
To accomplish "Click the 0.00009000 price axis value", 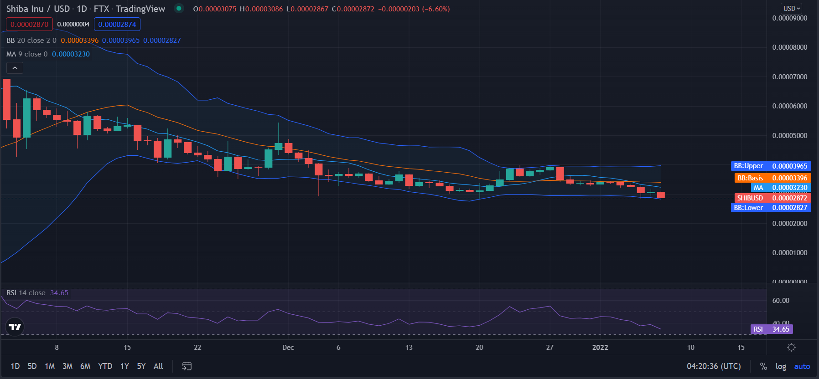I will pos(790,18).
